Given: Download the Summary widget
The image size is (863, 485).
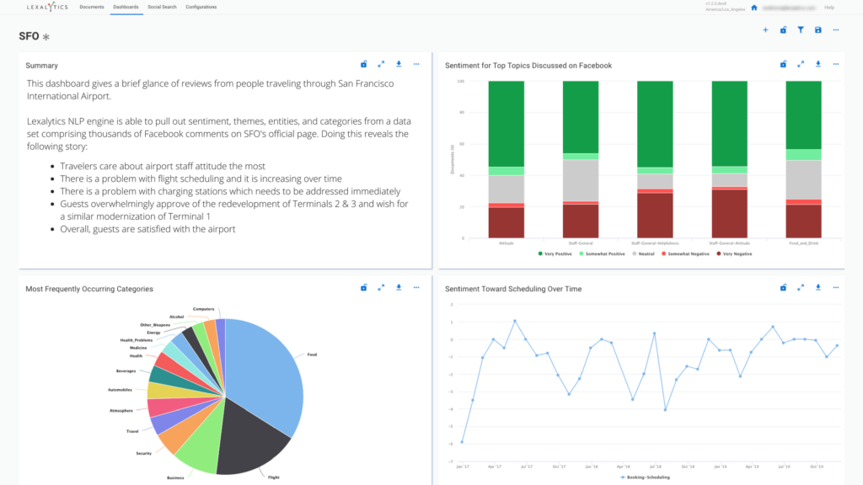Looking at the screenshot, I should [x=399, y=64].
